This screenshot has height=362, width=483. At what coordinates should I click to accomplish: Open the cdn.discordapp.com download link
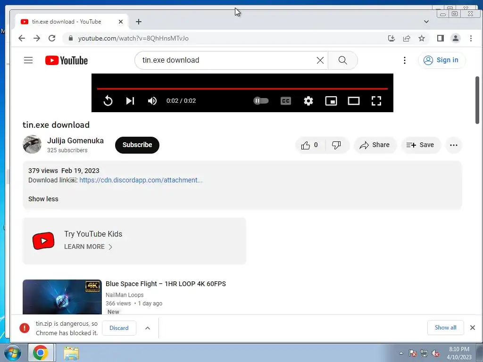pos(141,180)
